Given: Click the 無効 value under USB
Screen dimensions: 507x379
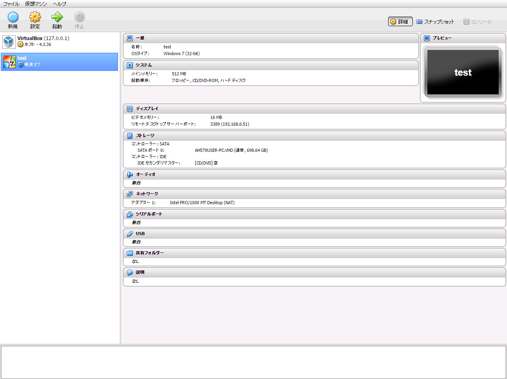Looking at the screenshot, I should [136, 242].
